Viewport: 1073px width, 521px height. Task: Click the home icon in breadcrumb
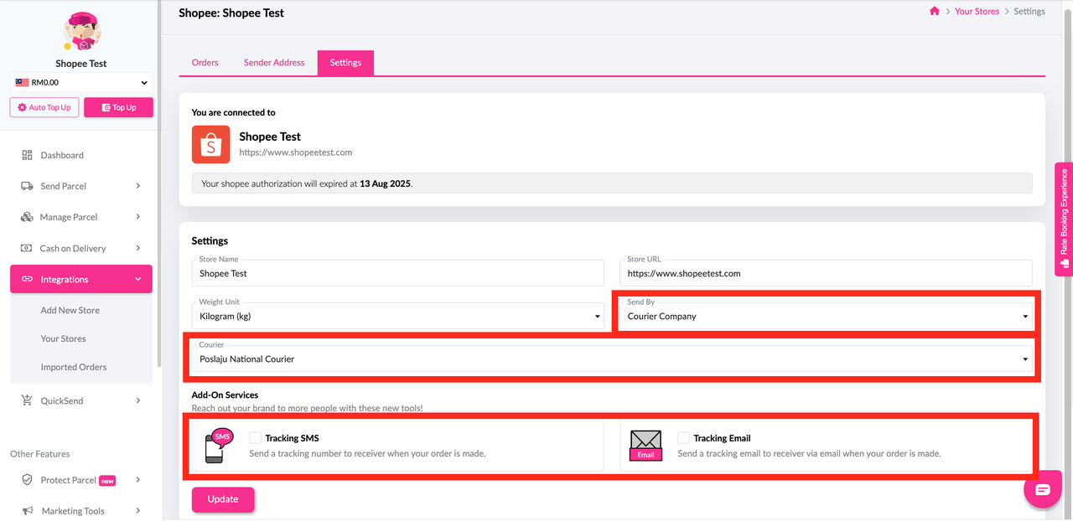935,11
